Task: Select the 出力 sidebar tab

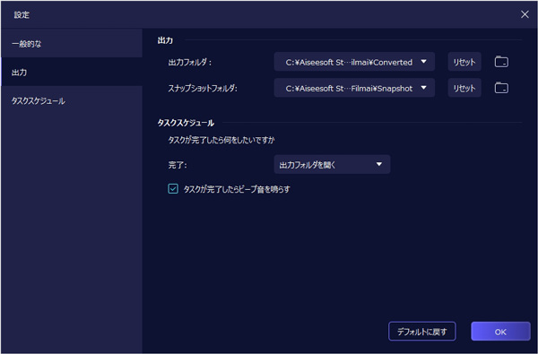Action: (72, 72)
